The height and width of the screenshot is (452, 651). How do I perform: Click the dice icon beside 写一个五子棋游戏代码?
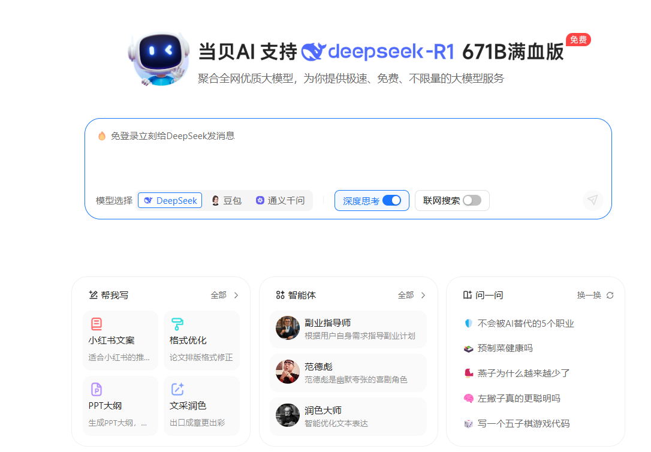click(x=468, y=424)
